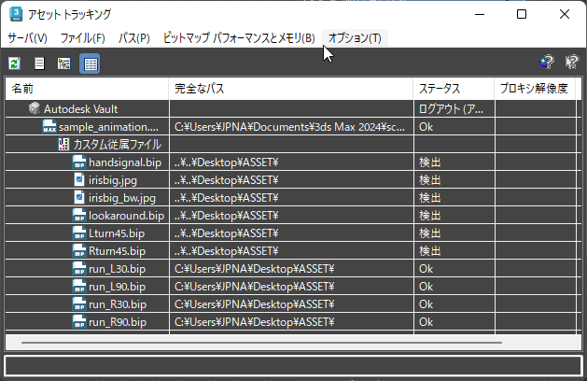Click the Ok status of run_R90.bip
The width and height of the screenshot is (587, 381).
coord(426,322)
